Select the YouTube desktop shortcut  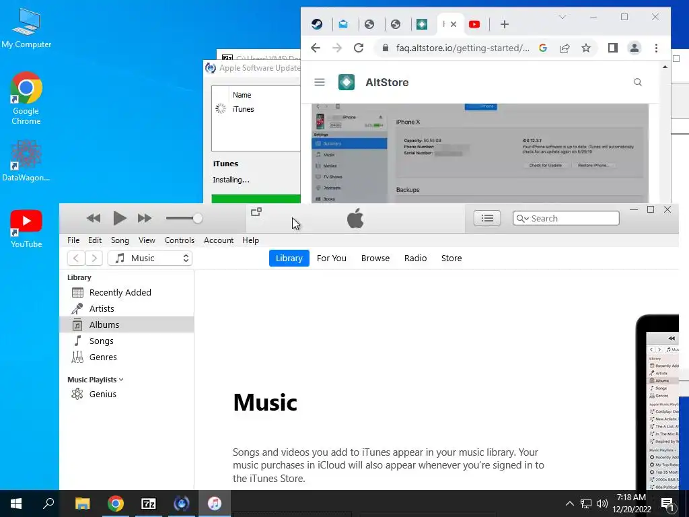pos(26,229)
